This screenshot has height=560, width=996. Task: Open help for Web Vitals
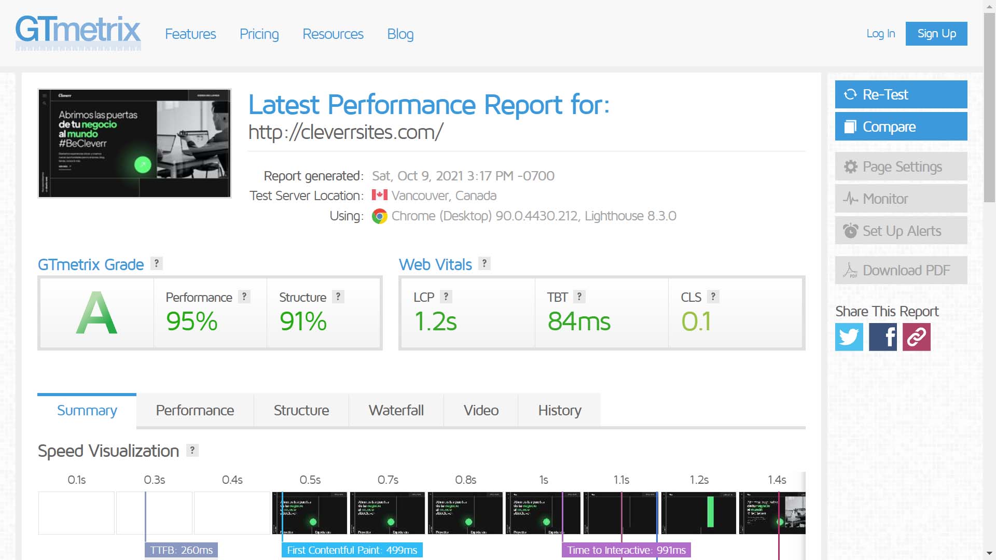click(484, 263)
